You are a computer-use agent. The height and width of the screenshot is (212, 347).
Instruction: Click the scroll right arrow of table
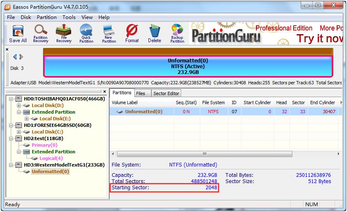tap(339, 154)
